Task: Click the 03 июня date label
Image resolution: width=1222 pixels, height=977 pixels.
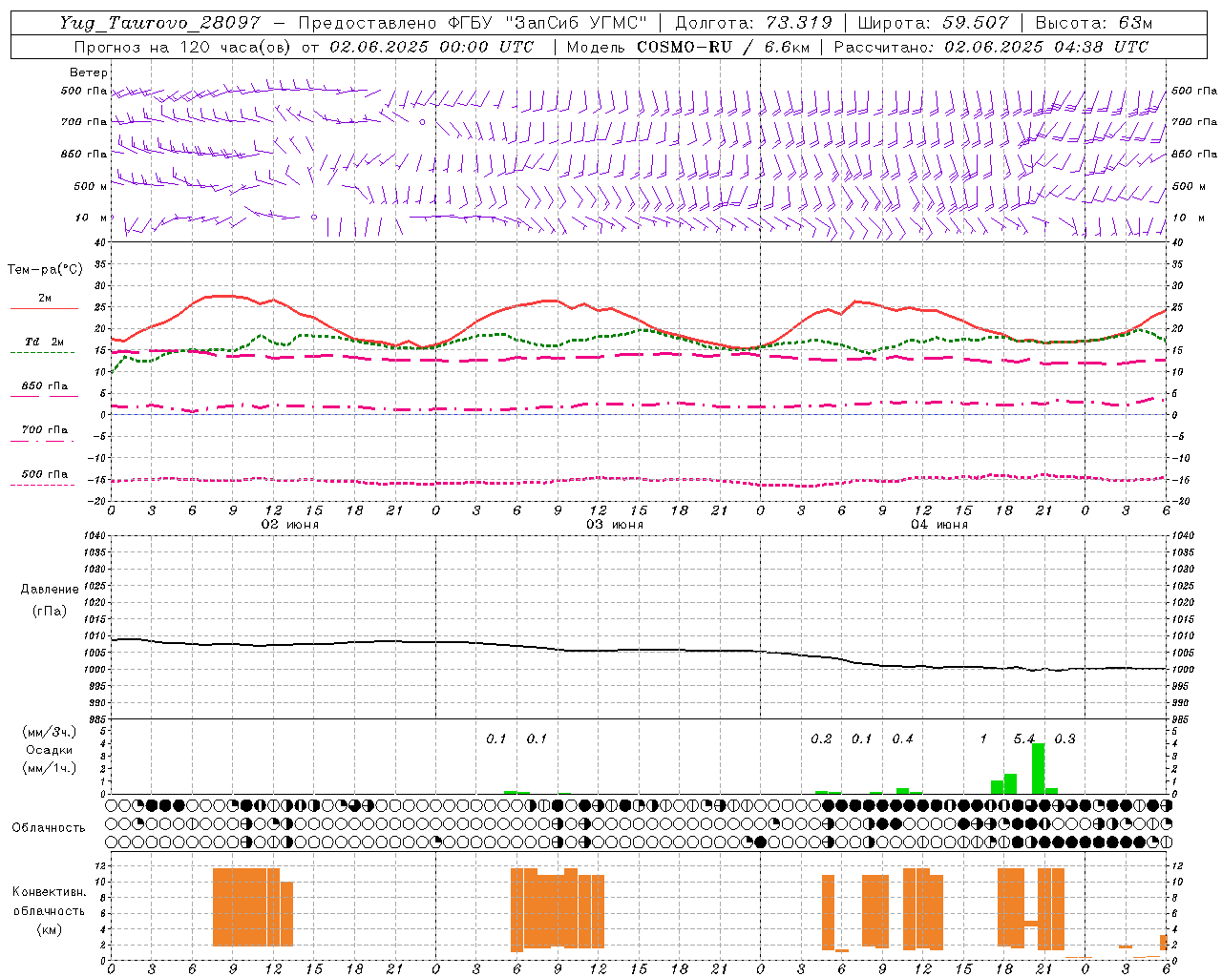Action: click(615, 525)
